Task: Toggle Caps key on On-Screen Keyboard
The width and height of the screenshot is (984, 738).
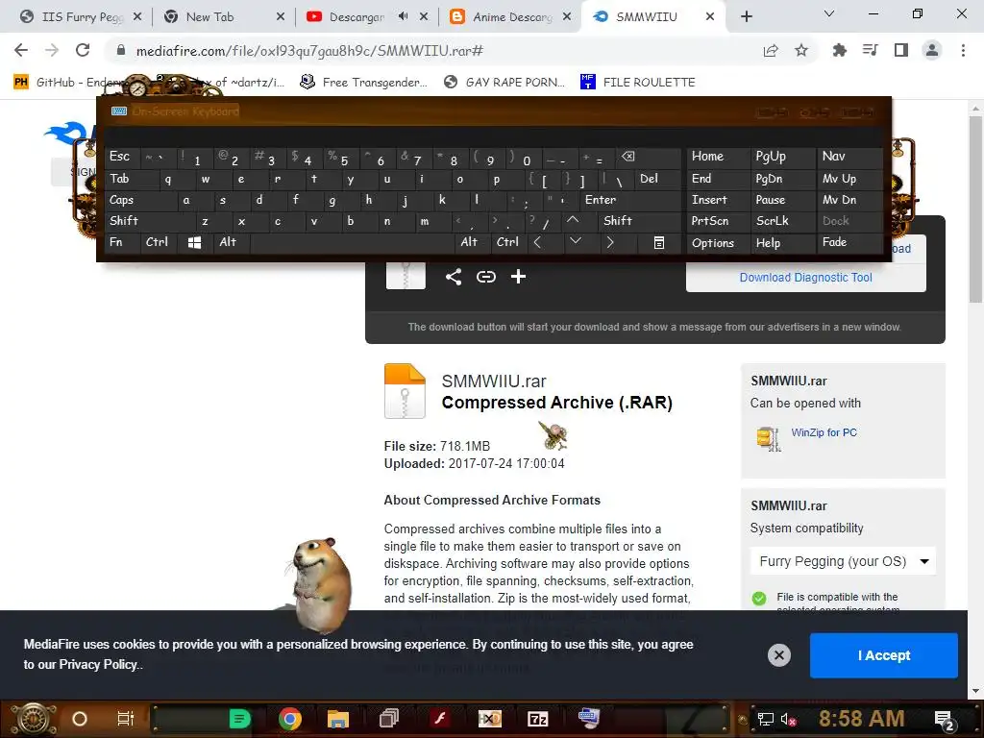Action: pyautogui.click(x=141, y=200)
